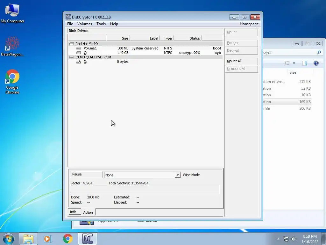Click the Encrypt button

241,43
